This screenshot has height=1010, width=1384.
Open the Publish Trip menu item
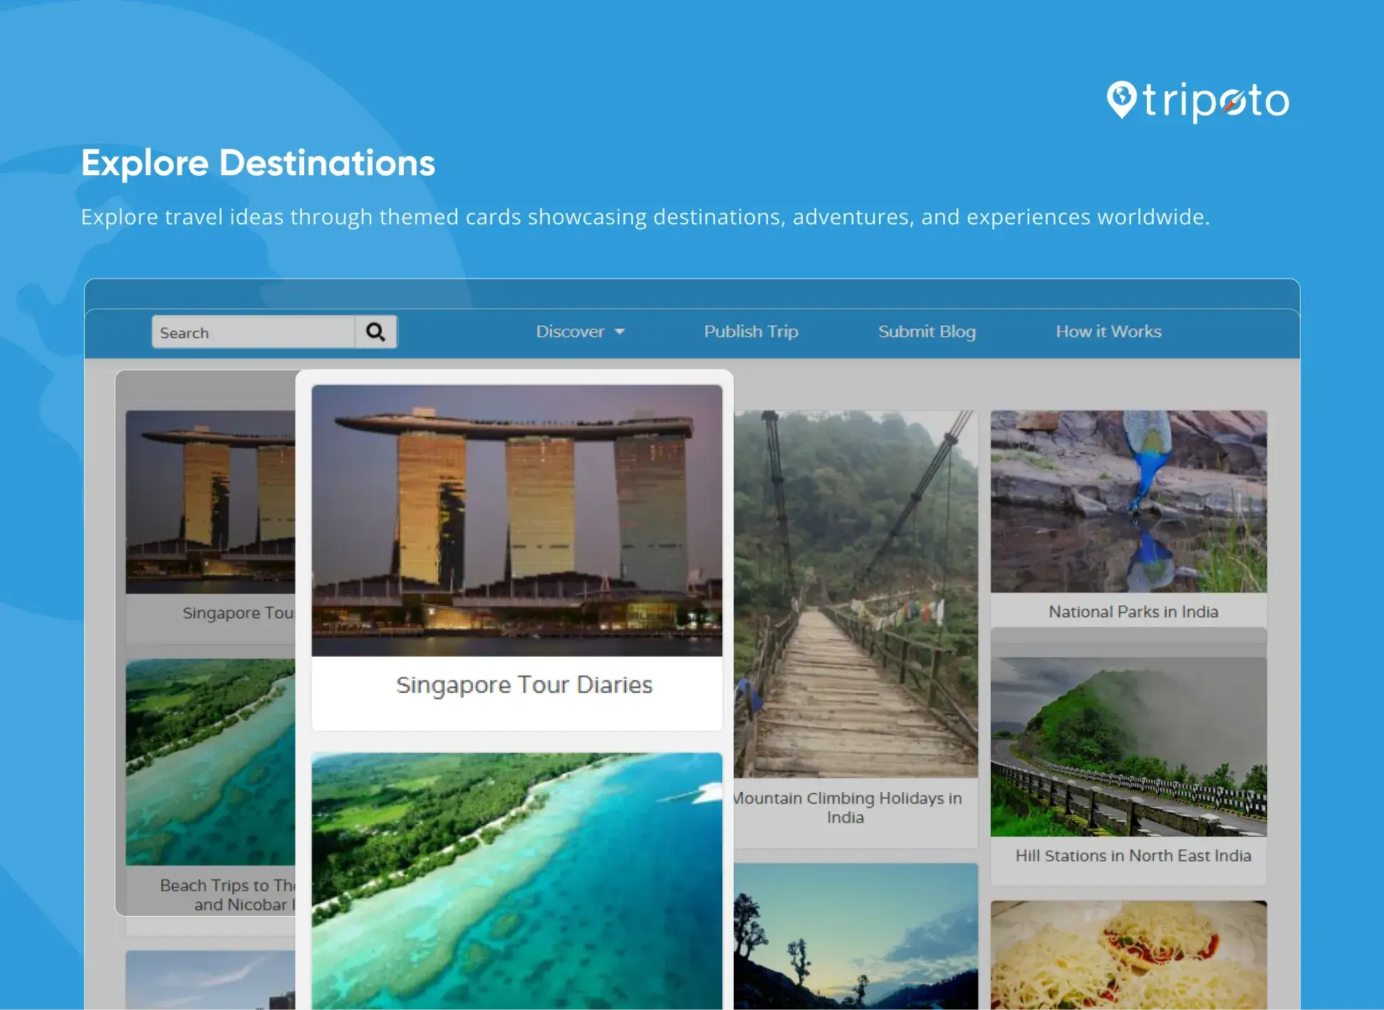[751, 331]
